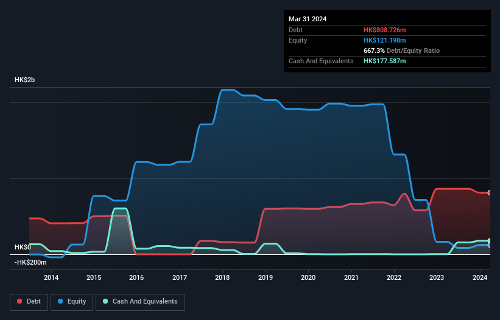
Task: Toggle the Cash And Equivalents legend button
Action: click(140, 302)
